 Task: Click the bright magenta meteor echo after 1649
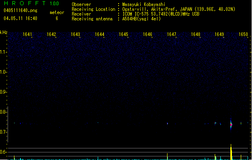pos(231,125)
